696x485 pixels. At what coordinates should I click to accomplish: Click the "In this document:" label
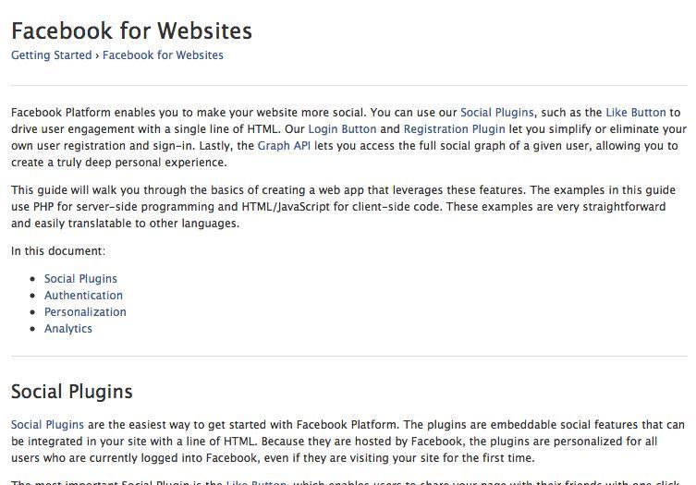coord(58,251)
